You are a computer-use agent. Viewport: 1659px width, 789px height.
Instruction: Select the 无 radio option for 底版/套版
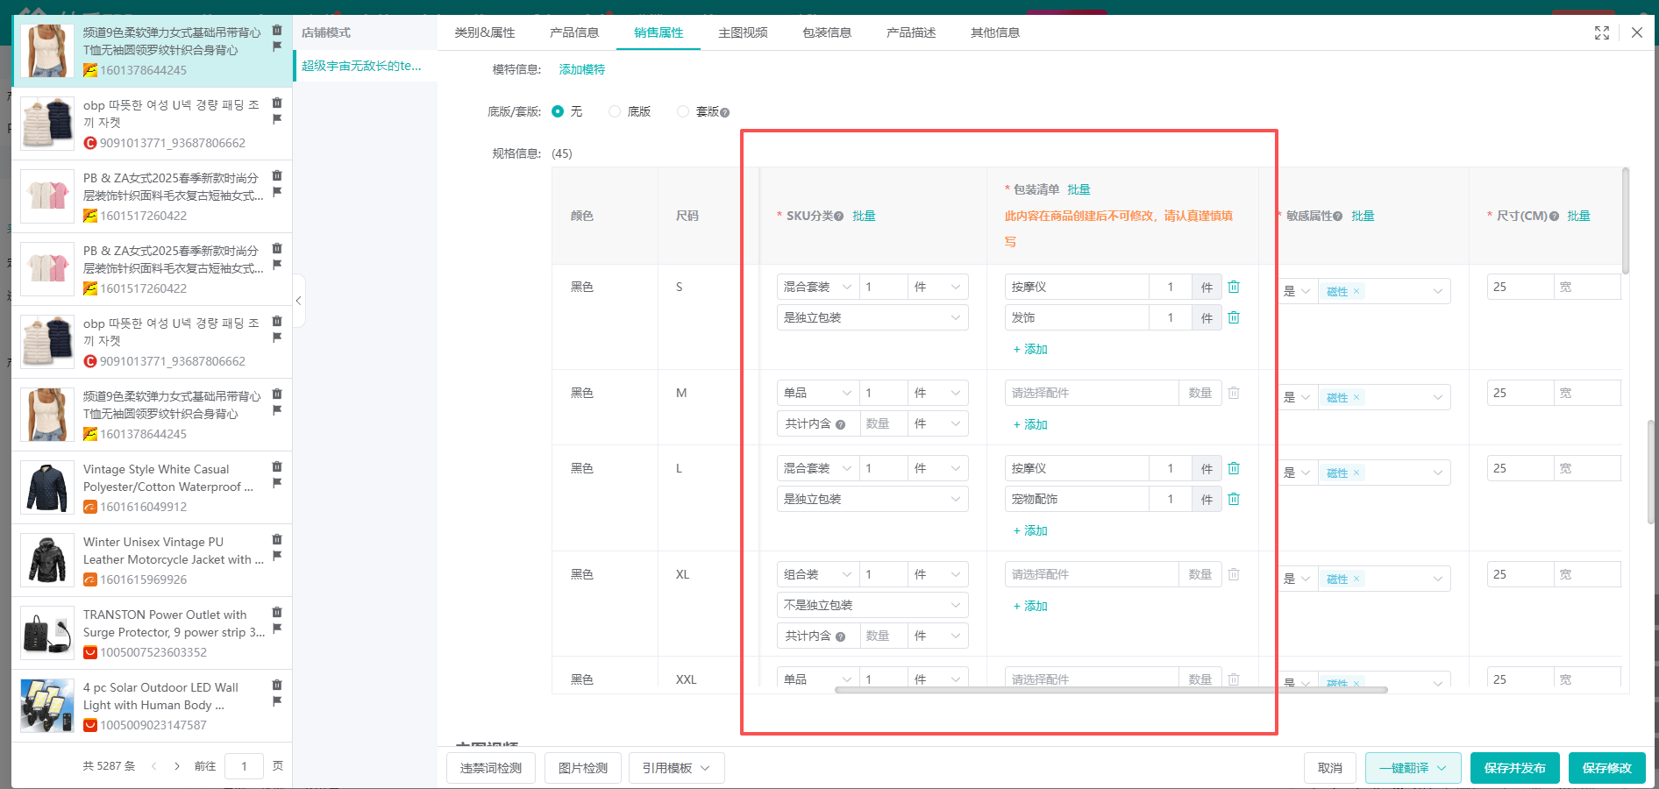click(558, 111)
